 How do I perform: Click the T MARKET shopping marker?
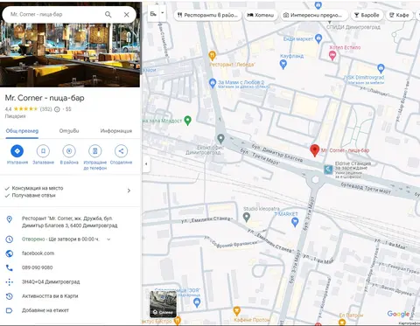tap(295, 222)
